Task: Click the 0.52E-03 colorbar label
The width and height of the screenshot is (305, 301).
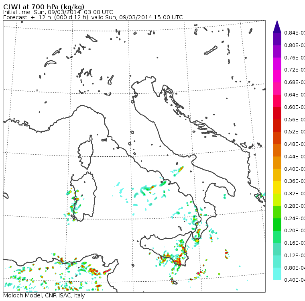Action: tap(295, 132)
